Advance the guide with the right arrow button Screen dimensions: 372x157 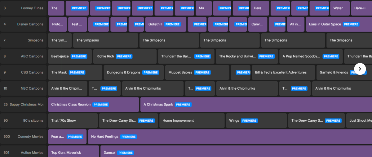[x=360, y=69]
